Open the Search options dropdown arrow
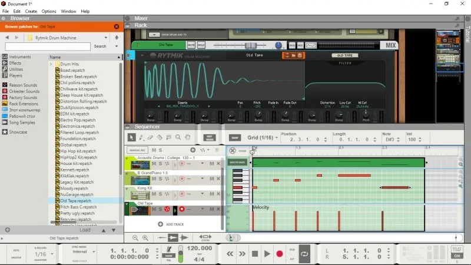This screenshot has width=471, height=265. pos(117,47)
